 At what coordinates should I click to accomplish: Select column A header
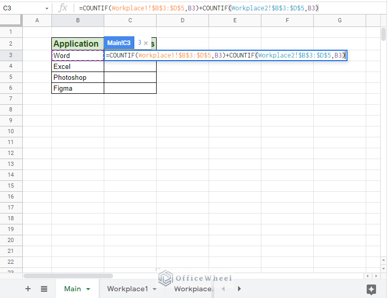coord(37,20)
